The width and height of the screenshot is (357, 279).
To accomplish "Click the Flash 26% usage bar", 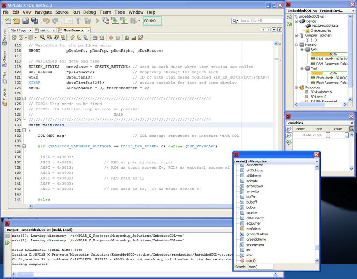I will point(329,73).
